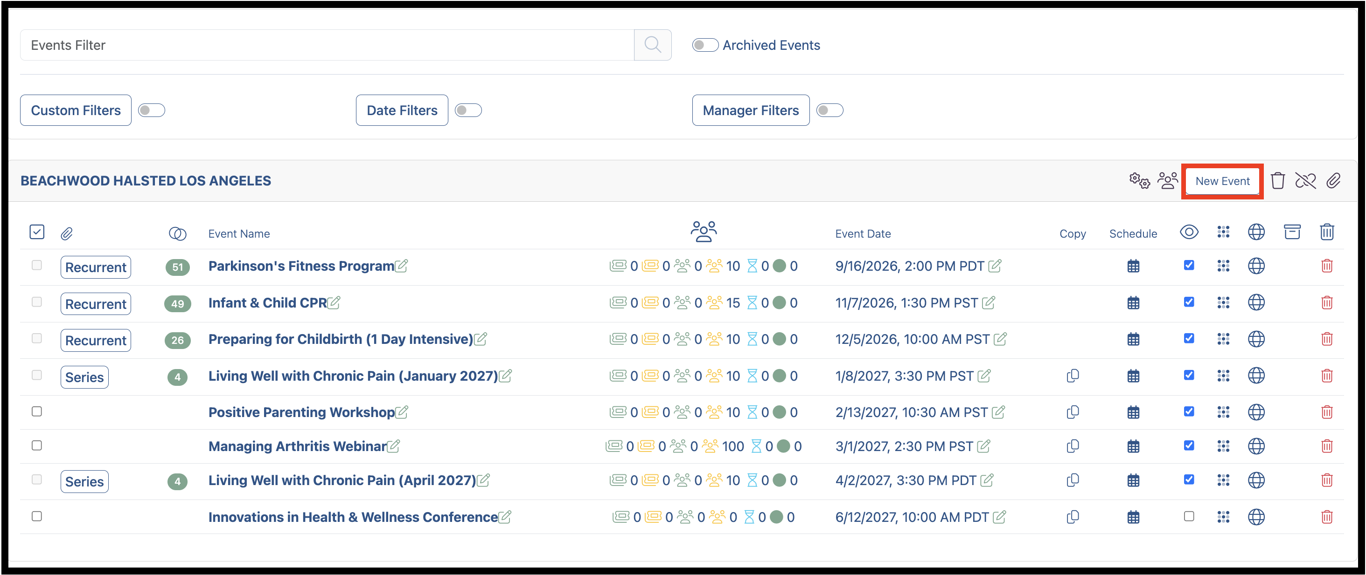Screen dimensions: 1366x575
Task: Delete Innovations in Health & Wellness Conference
Action: [x=1327, y=517]
